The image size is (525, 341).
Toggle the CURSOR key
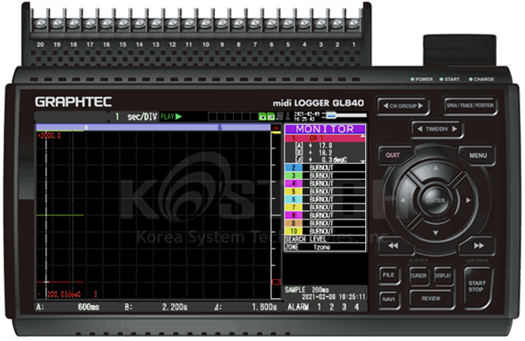click(418, 276)
